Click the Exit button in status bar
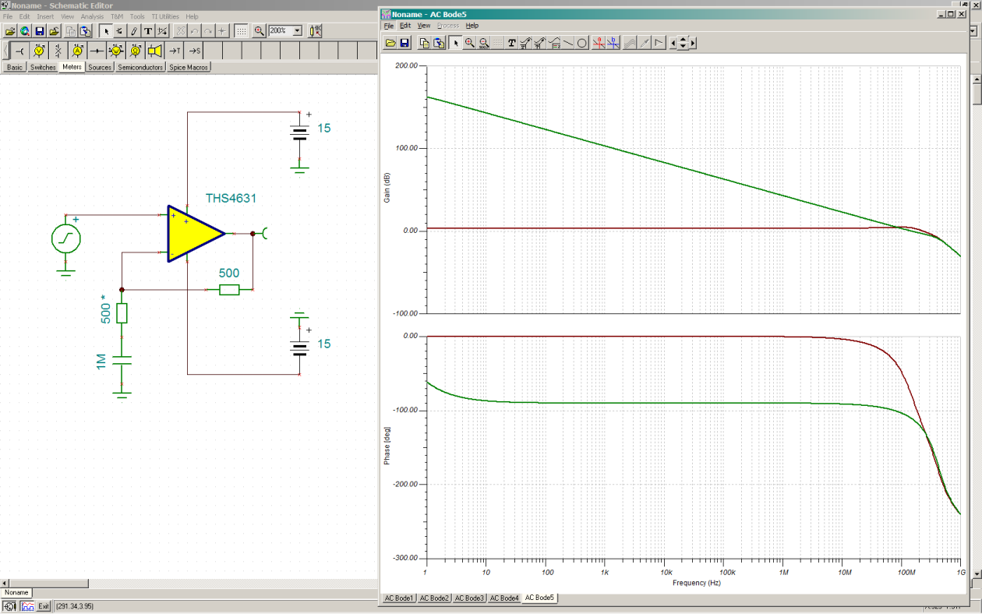982x614 pixels. coord(44,605)
